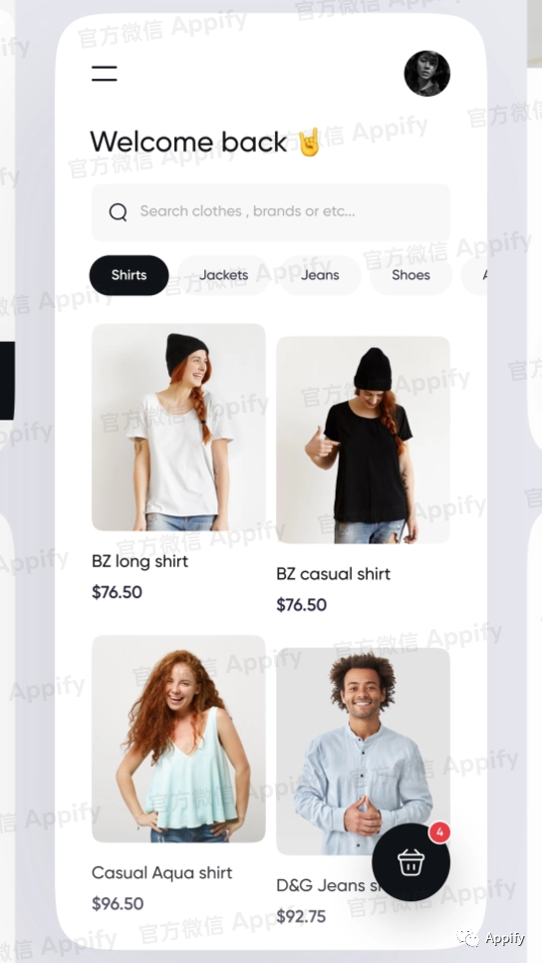Click the Appify WeChat logo watermark
Screen dimensions: 542x963
pyautogui.click(x=491, y=938)
